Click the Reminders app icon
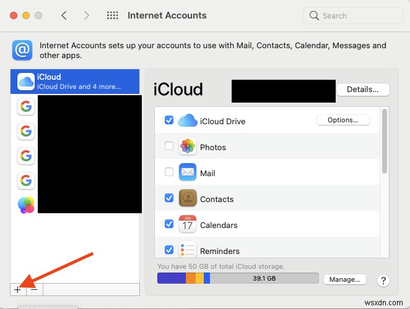 pos(188,249)
